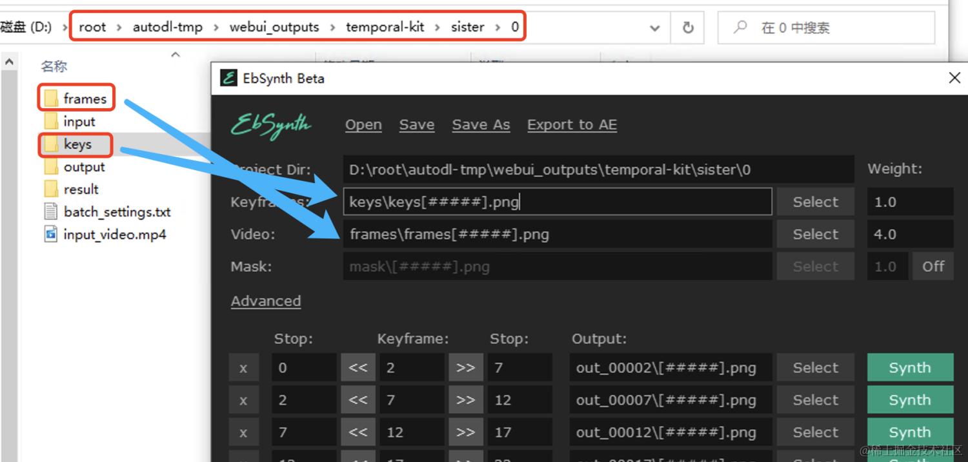The height and width of the screenshot is (462, 968).
Task: Open the address bar history dropdown
Action: pos(655,28)
